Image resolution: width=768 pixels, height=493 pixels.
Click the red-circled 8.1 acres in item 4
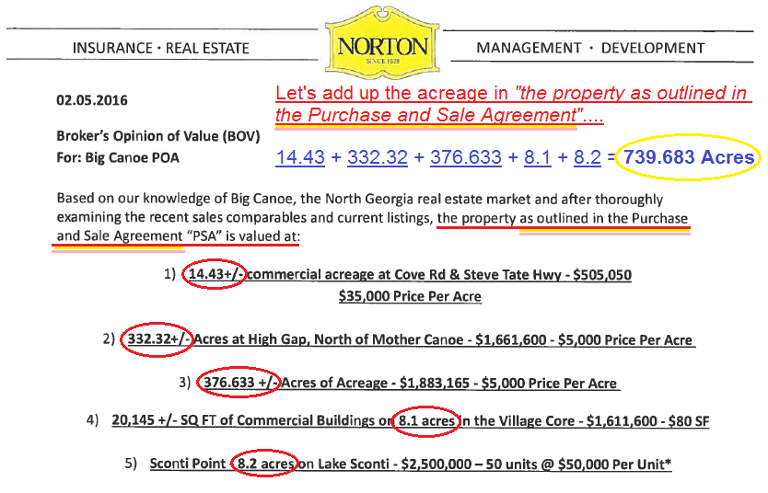pos(425,421)
